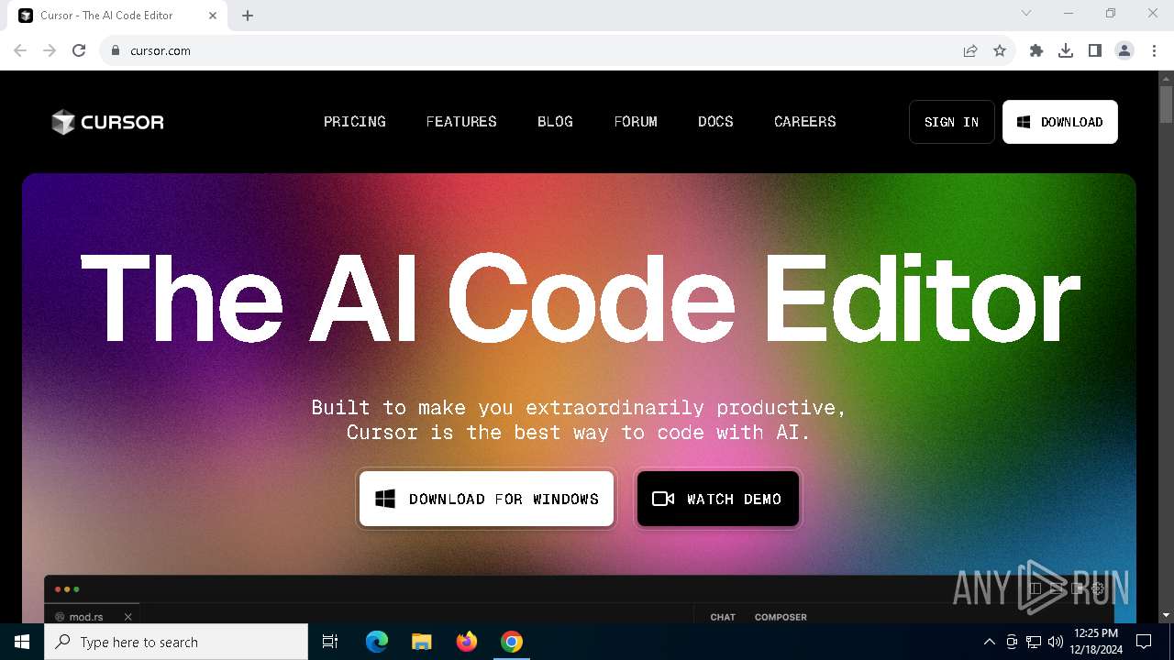Click Download for Windows button
1174x660 pixels.
486,499
